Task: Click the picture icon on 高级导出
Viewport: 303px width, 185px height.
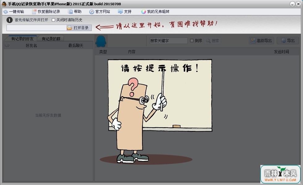Action: pyautogui.click(x=253, y=41)
